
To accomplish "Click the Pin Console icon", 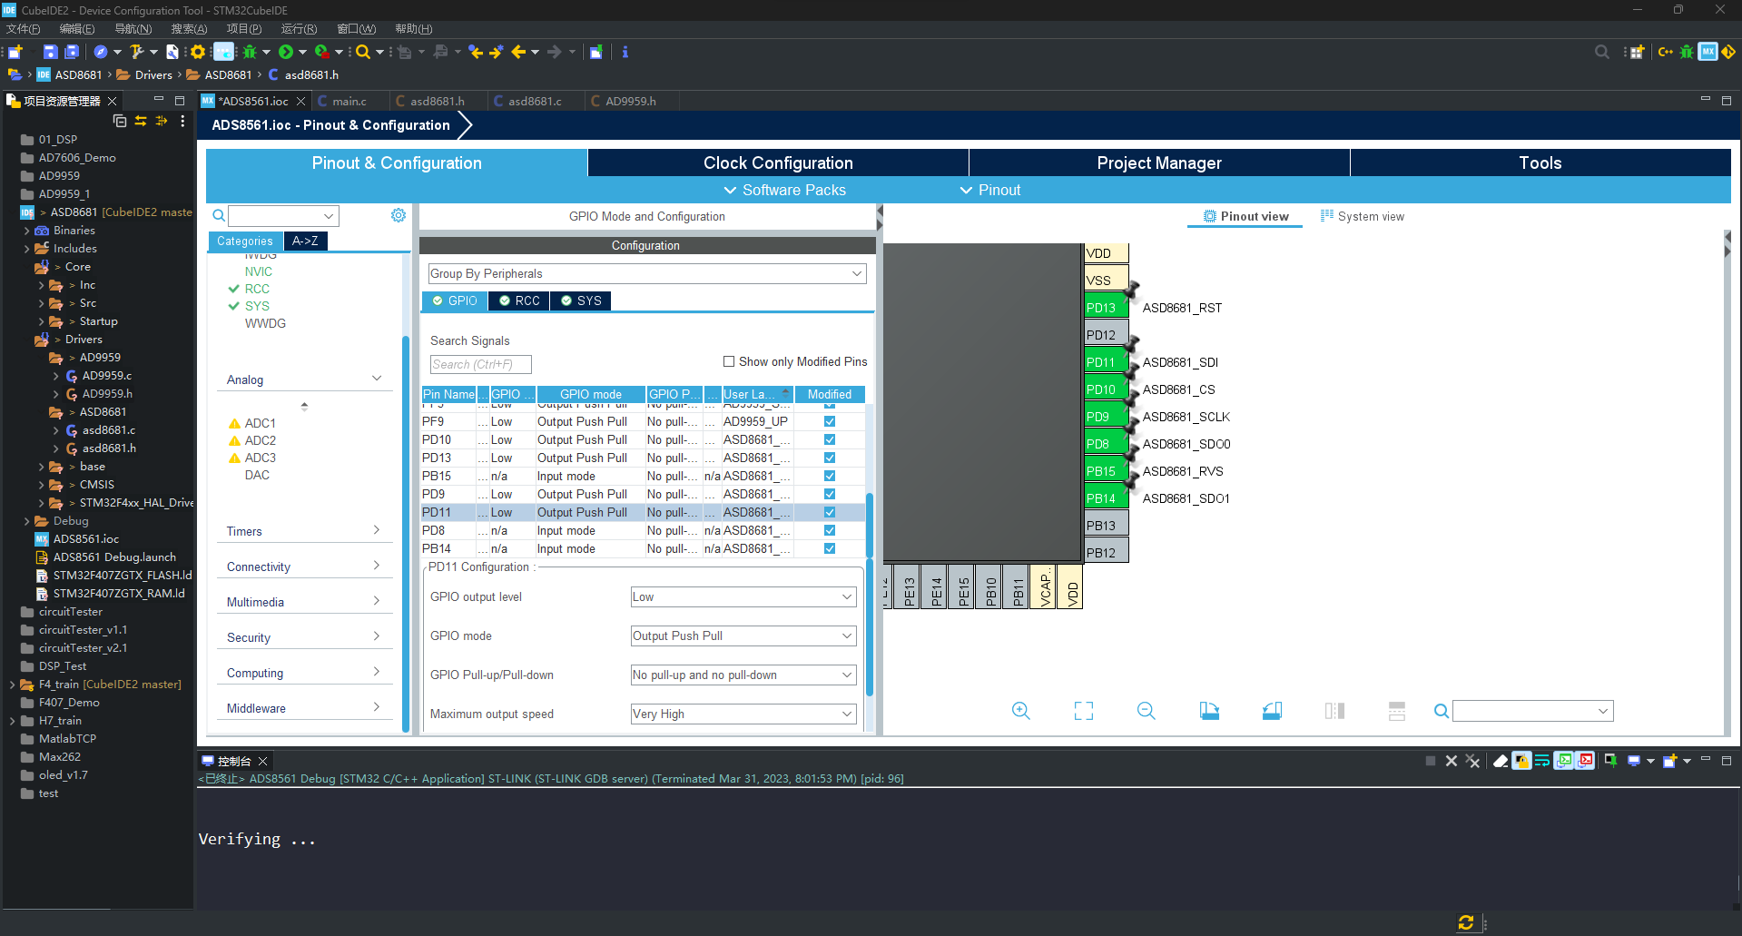I will point(1610,761).
